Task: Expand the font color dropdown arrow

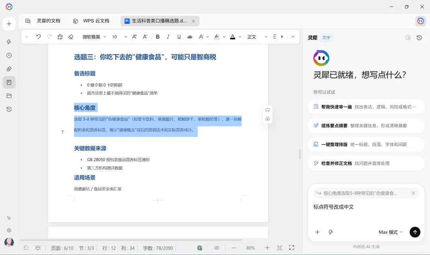Action: point(240,37)
